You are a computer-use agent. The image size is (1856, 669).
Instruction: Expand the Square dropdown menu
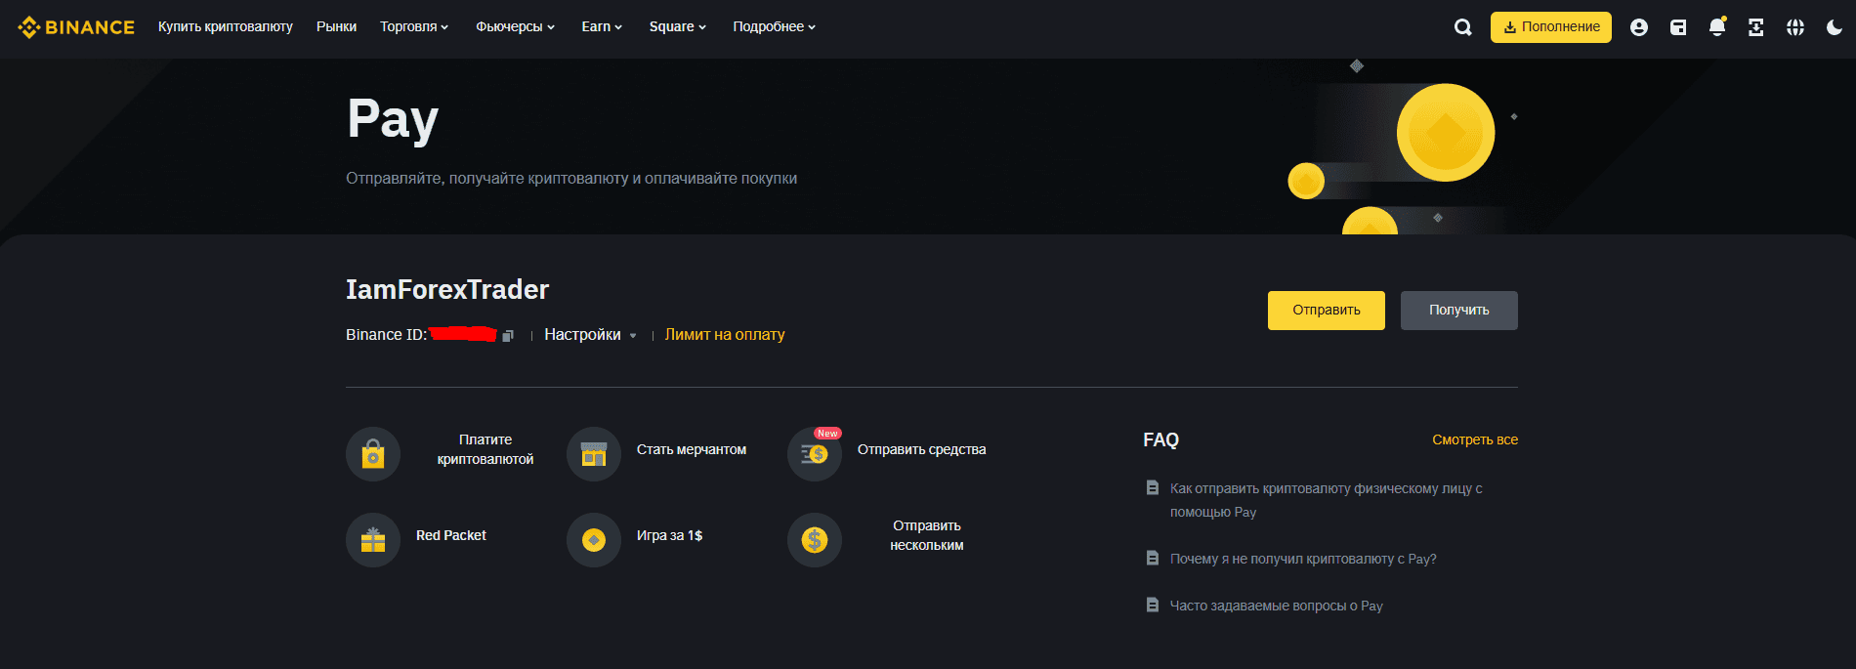pos(678,26)
